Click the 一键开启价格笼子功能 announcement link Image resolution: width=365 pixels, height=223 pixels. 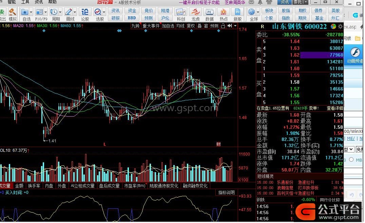coord(199,2)
